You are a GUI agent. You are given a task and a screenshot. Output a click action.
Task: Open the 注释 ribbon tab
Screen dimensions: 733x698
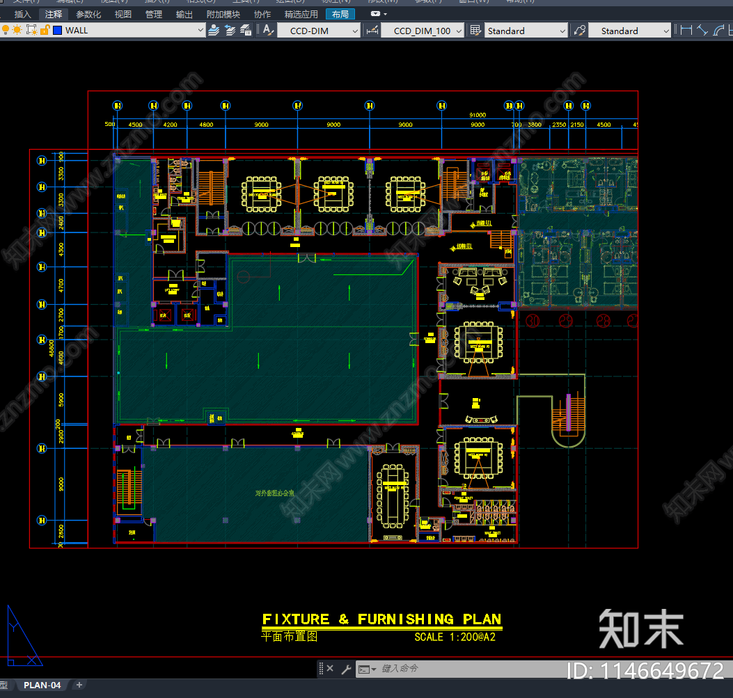54,15
